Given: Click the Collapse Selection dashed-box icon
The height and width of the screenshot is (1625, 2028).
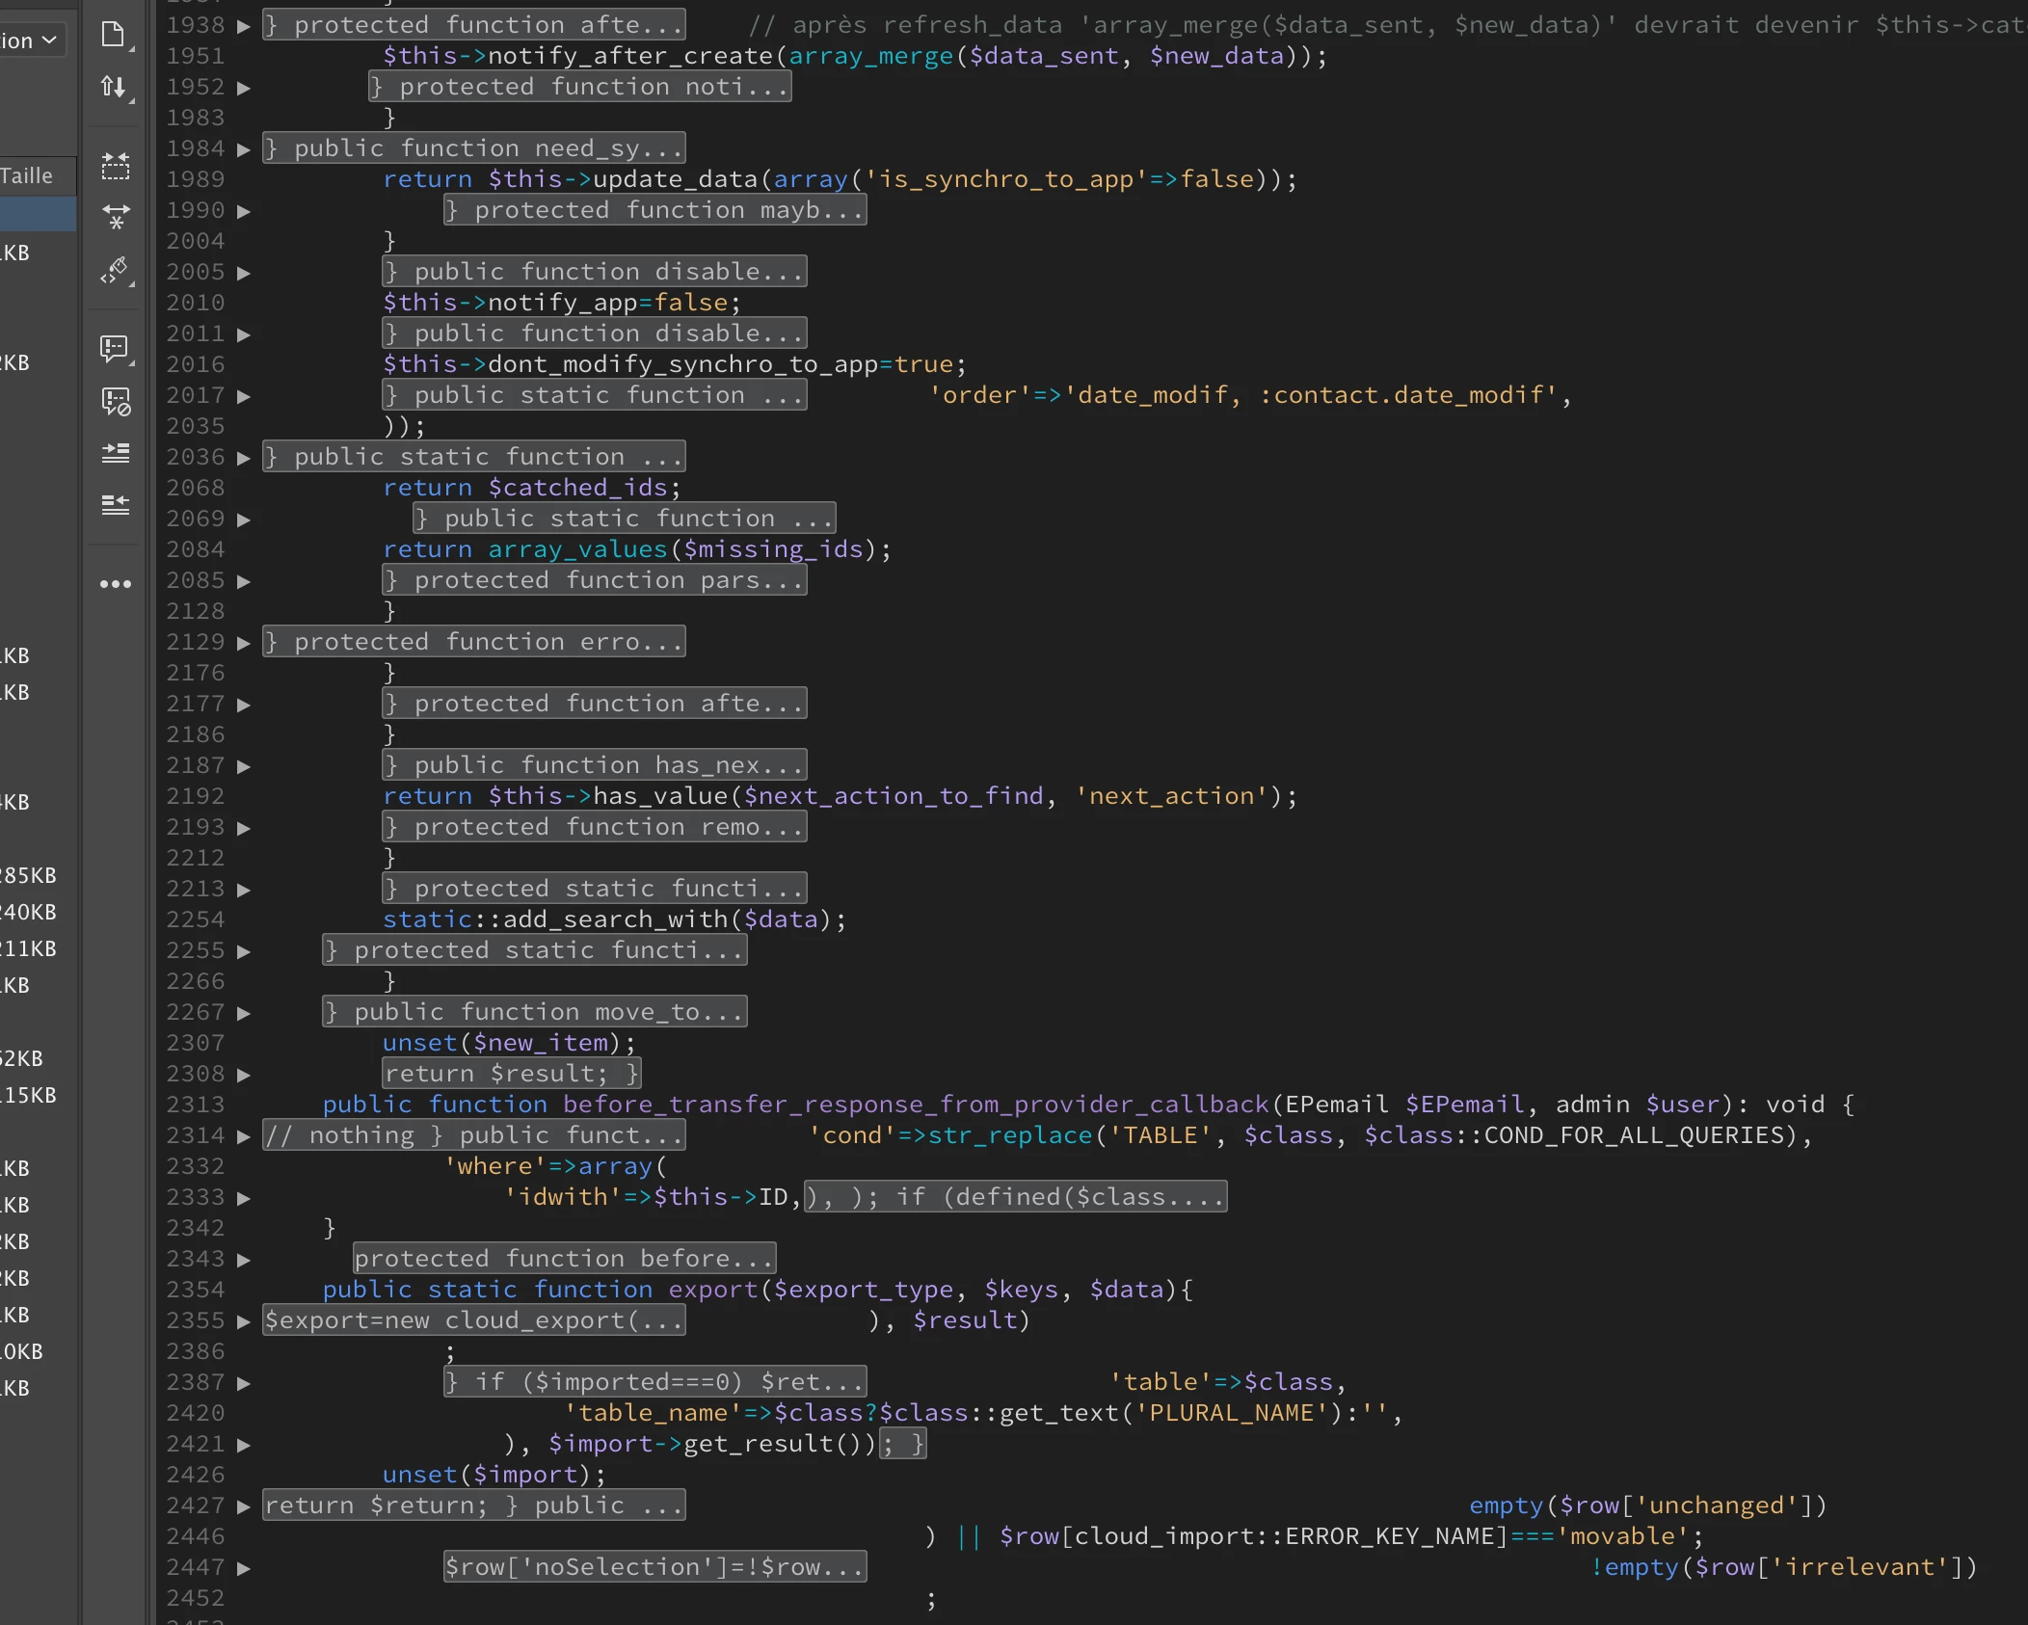Looking at the screenshot, I should tap(116, 167).
